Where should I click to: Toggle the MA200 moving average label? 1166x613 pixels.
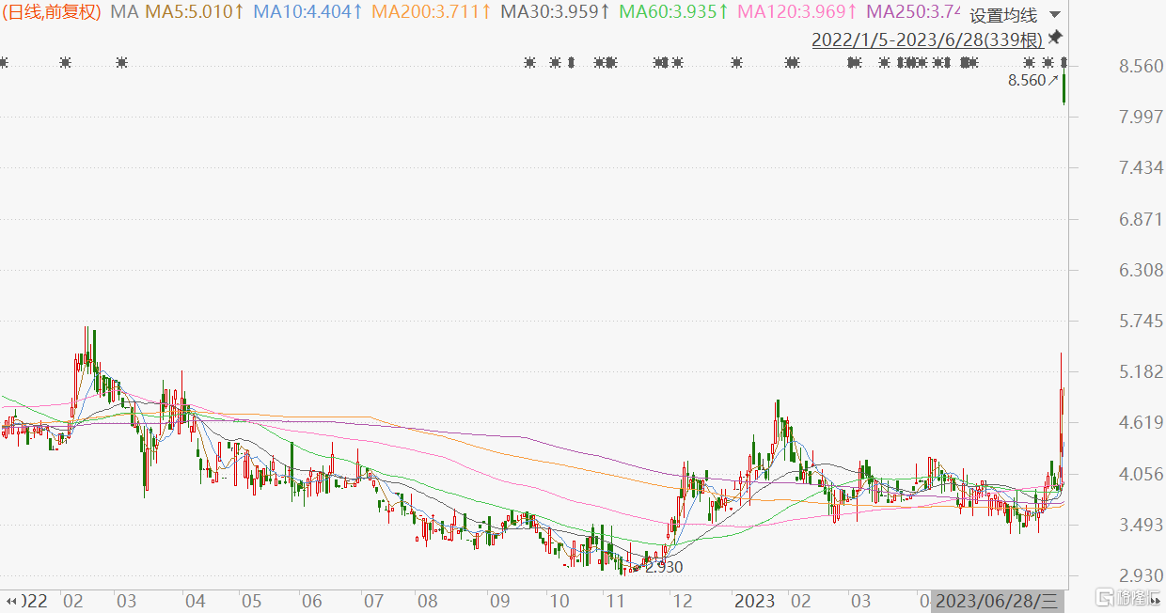pos(432,12)
